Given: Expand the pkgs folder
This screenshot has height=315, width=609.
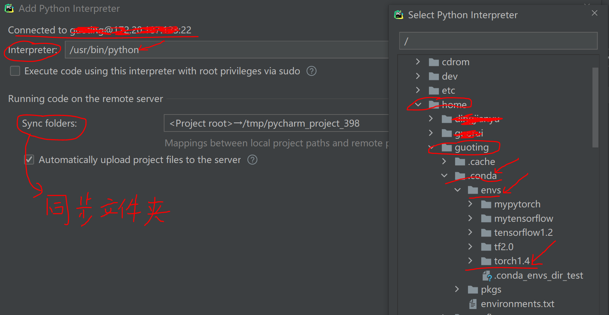Looking at the screenshot, I should click(x=457, y=289).
